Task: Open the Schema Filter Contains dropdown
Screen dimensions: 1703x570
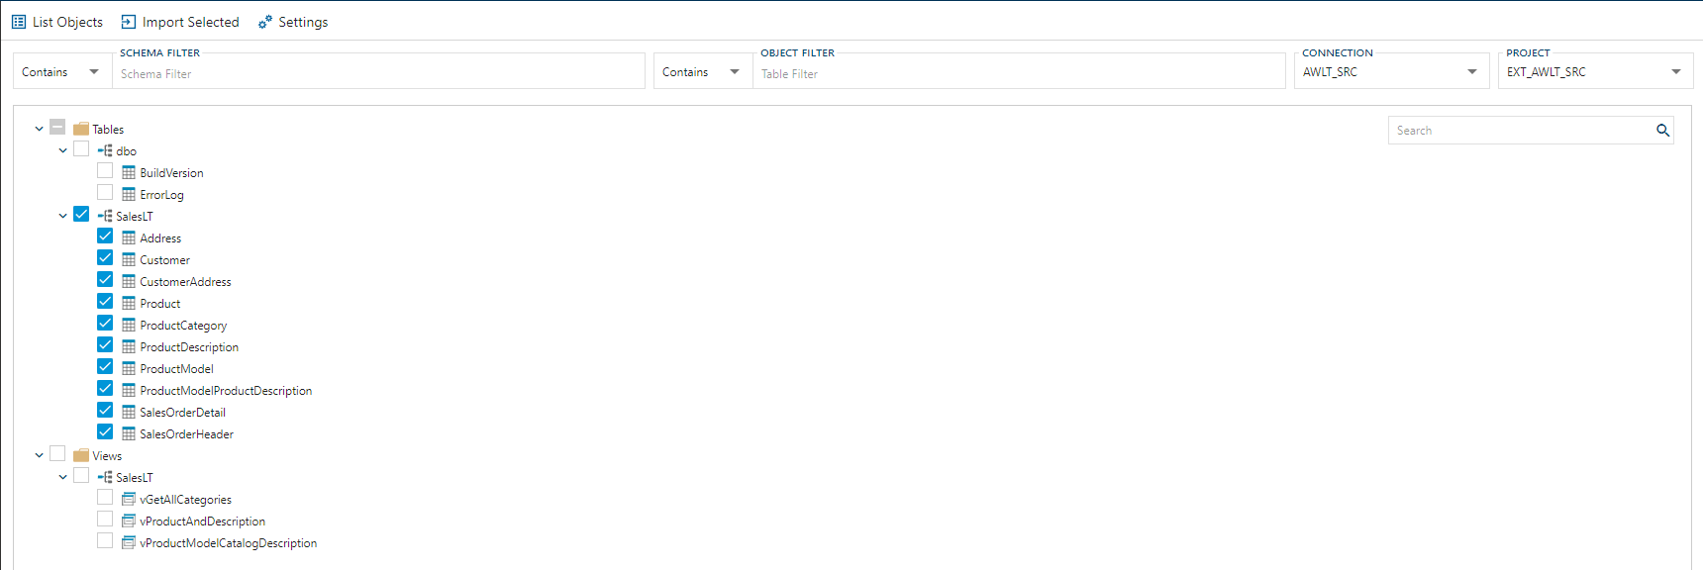Action: click(x=61, y=72)
